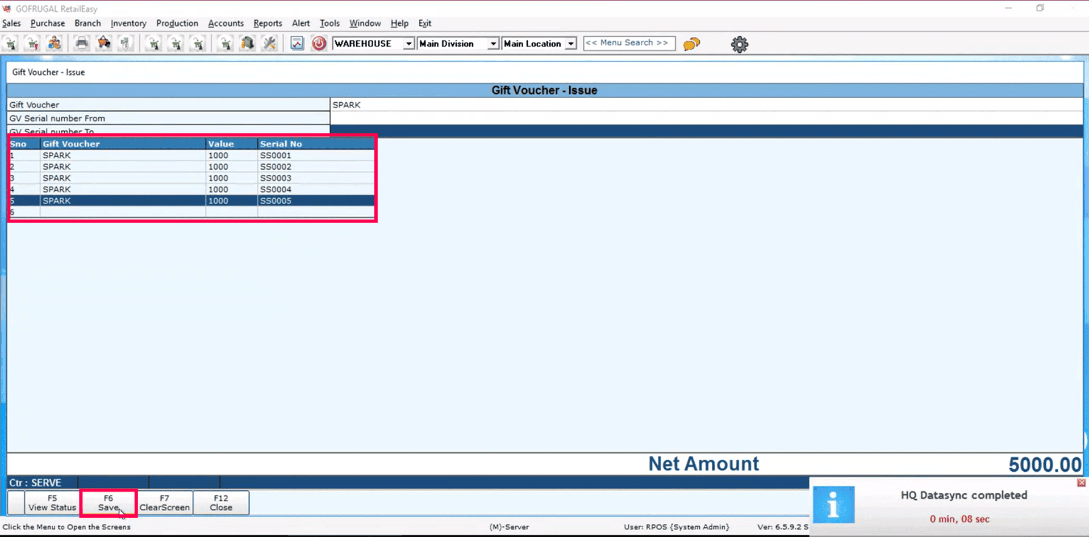Expand the Main Division dropdown arrow

click(x=493, y=44)
